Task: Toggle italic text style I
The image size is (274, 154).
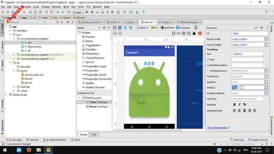Action: (239, 104)
